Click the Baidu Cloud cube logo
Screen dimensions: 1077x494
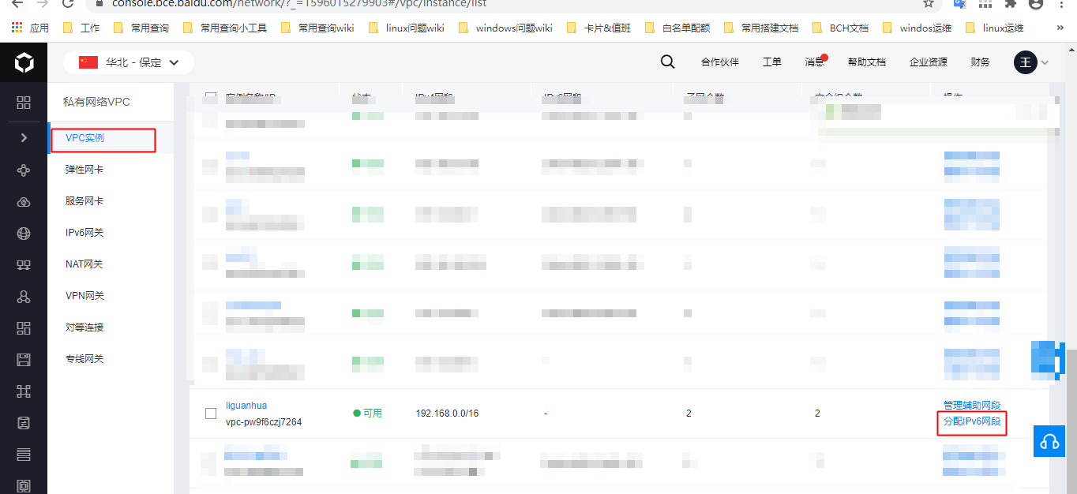[24, 62]
